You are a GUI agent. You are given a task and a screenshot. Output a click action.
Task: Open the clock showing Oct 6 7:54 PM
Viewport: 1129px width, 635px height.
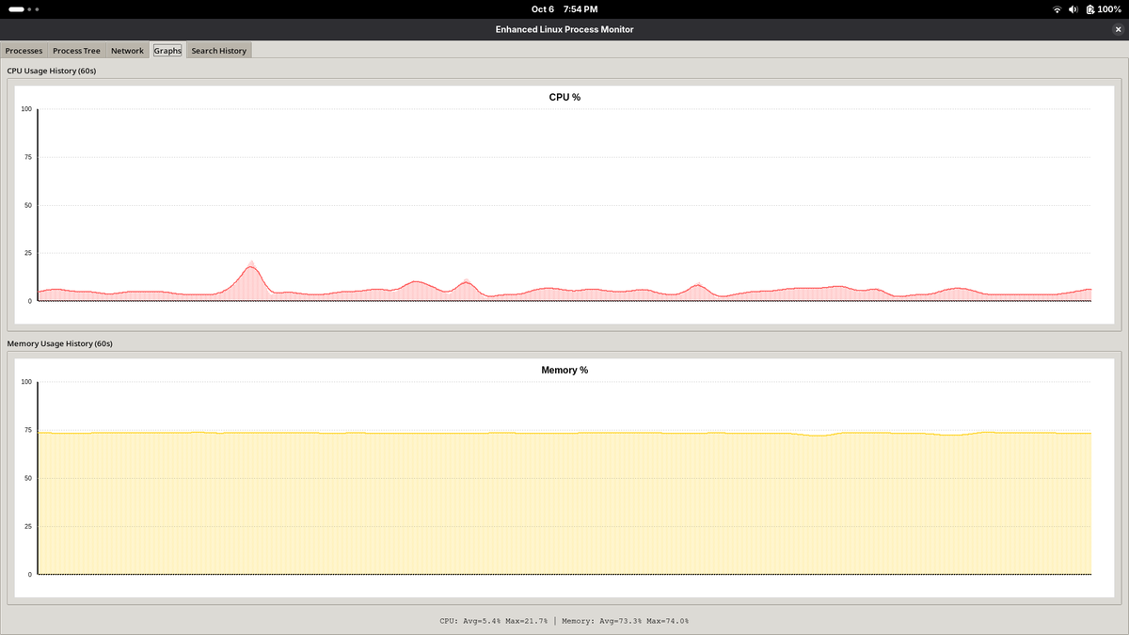click(564, 9)
